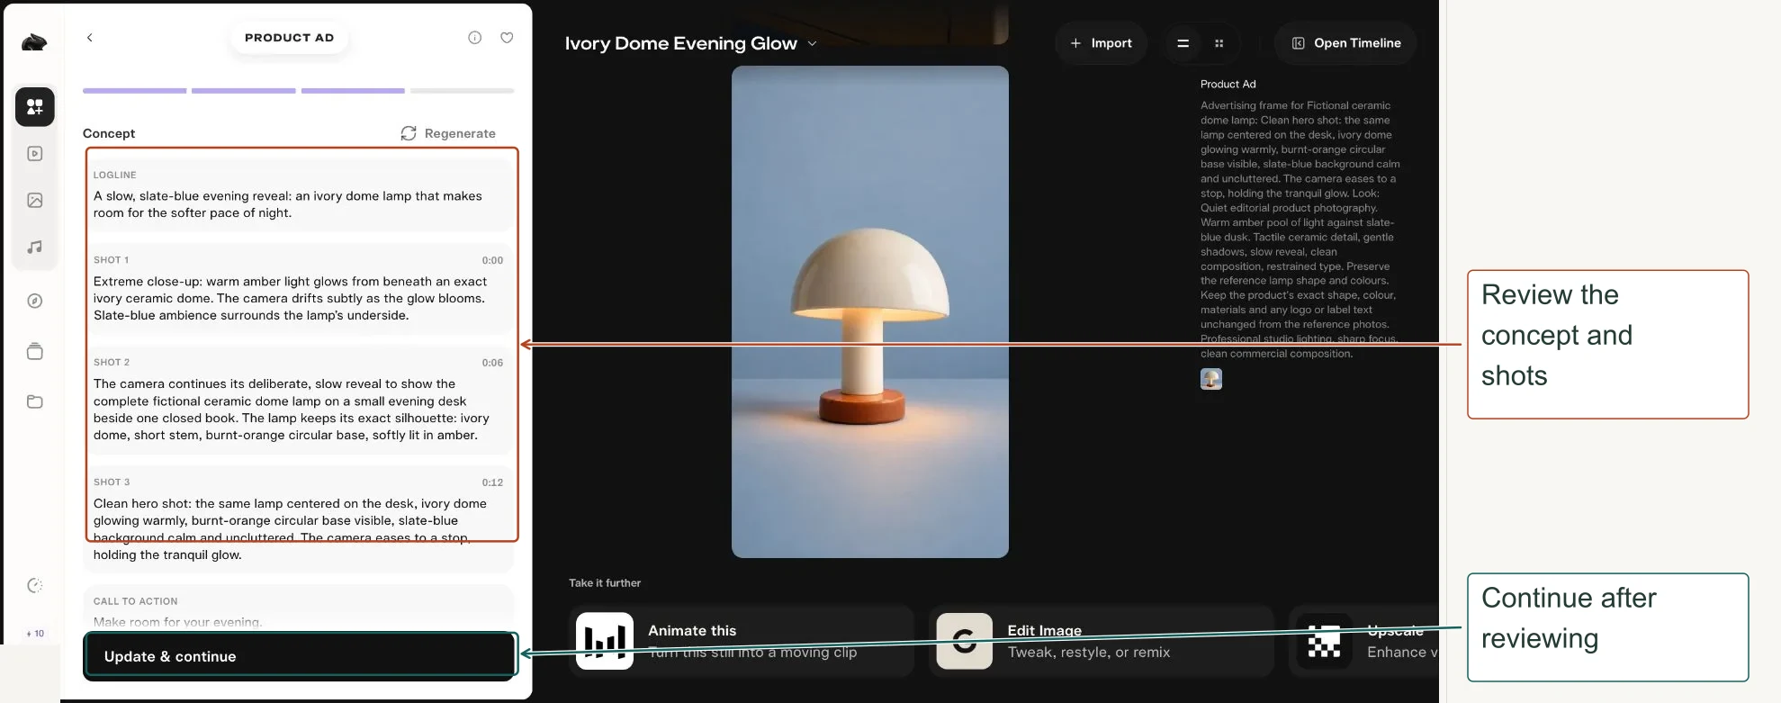Click the circular progress icon above credits
1781x703 pixels.
[x=35, y=586]
